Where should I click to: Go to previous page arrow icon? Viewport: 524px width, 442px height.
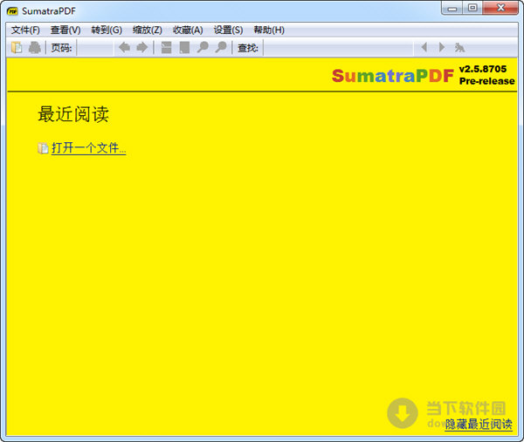124,47
